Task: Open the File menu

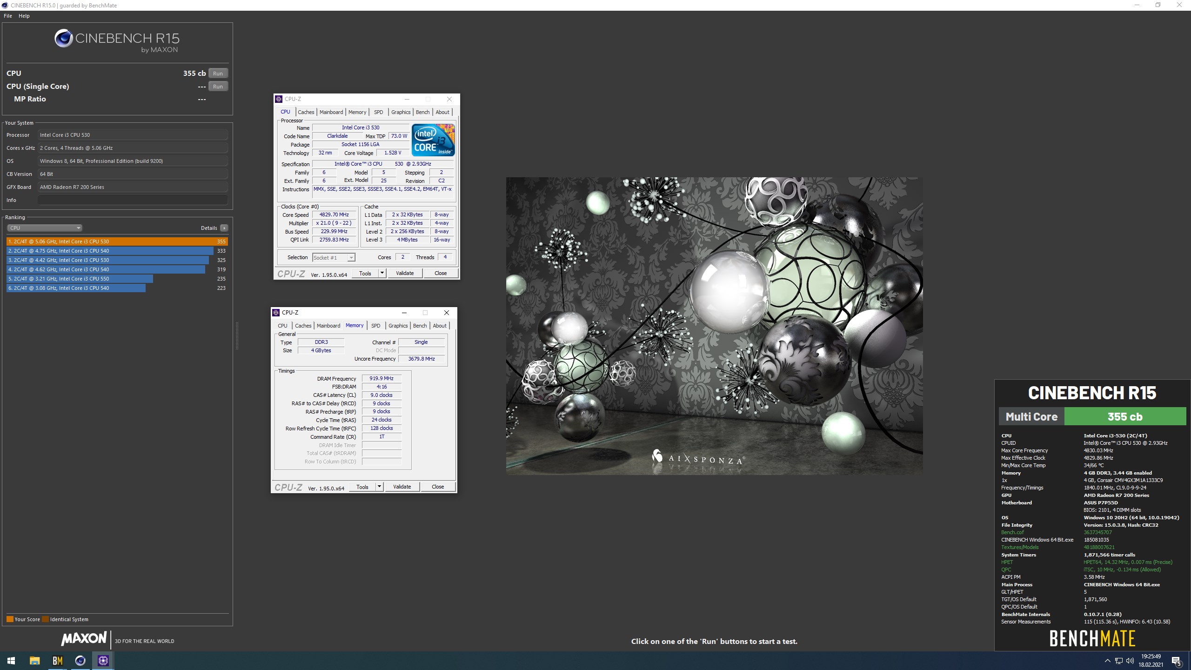Action: 8,16
